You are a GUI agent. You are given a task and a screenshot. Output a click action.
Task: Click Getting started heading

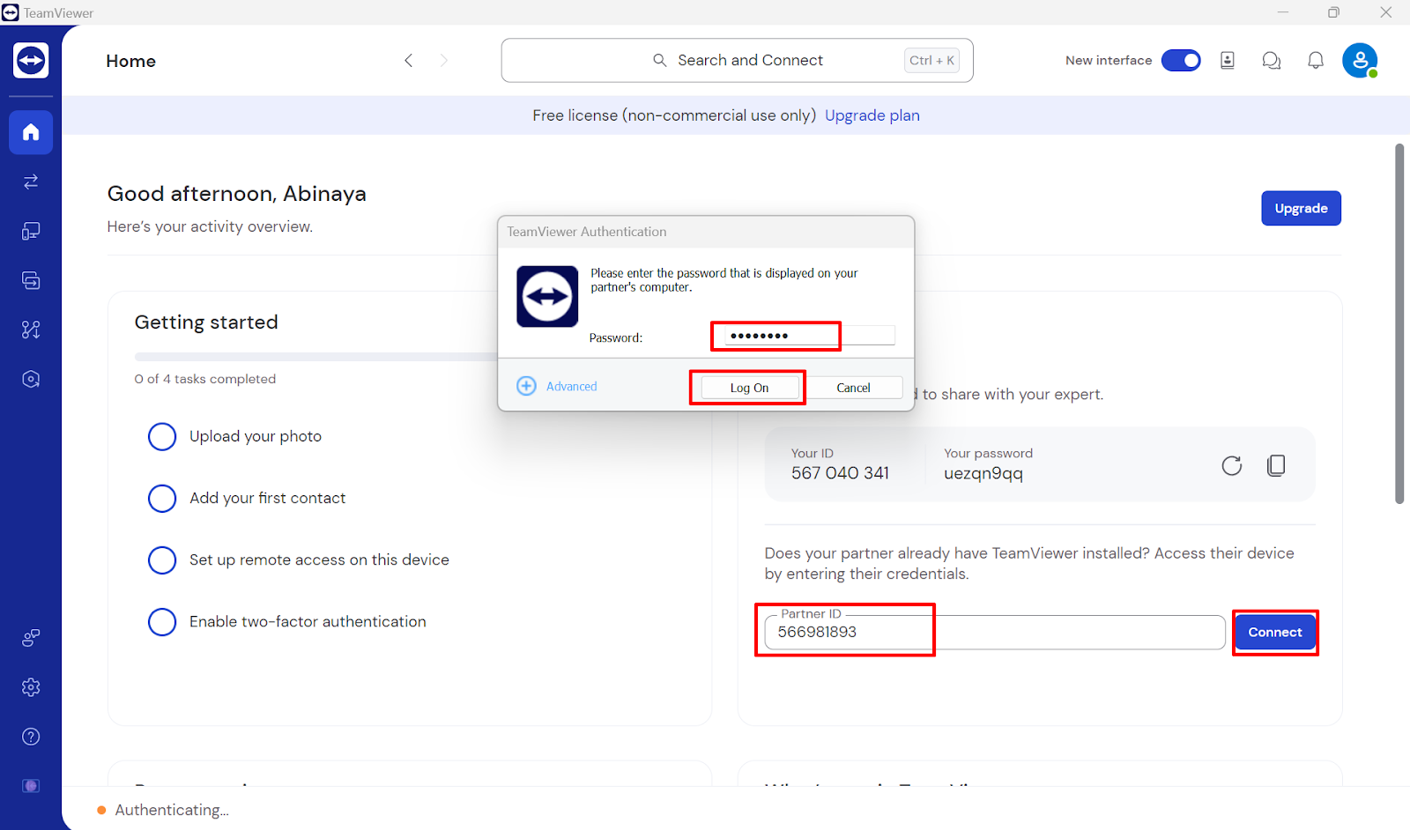206,322
